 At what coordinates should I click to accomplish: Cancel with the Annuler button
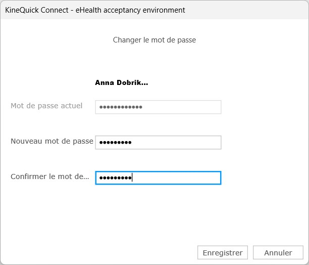278,252
